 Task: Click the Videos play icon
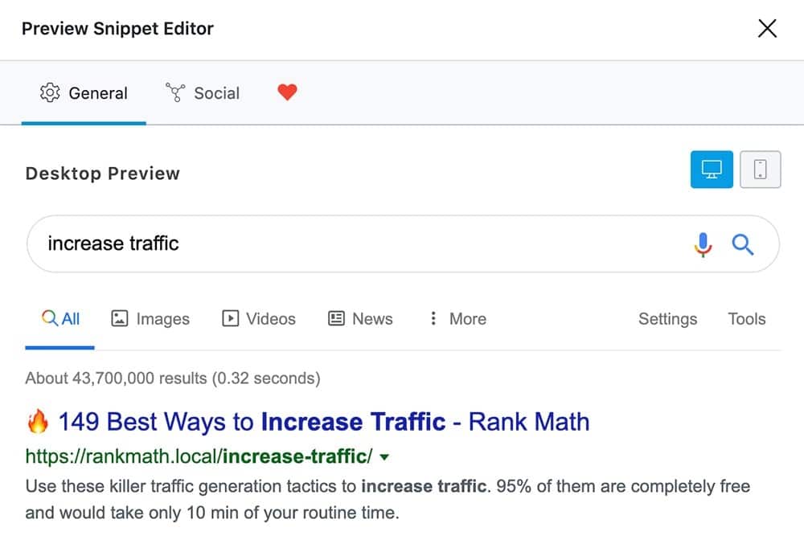point(230,319)
